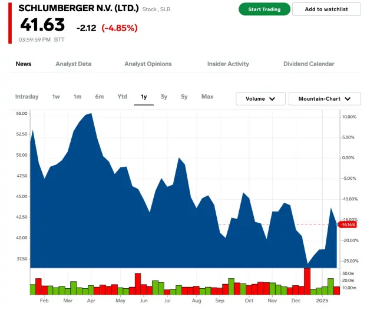Image resolution: width=377 pixels, height=310 pixels.
Task: Click the chevron arrow on Mountain-Chart
Action: click(x=348, y=99)
